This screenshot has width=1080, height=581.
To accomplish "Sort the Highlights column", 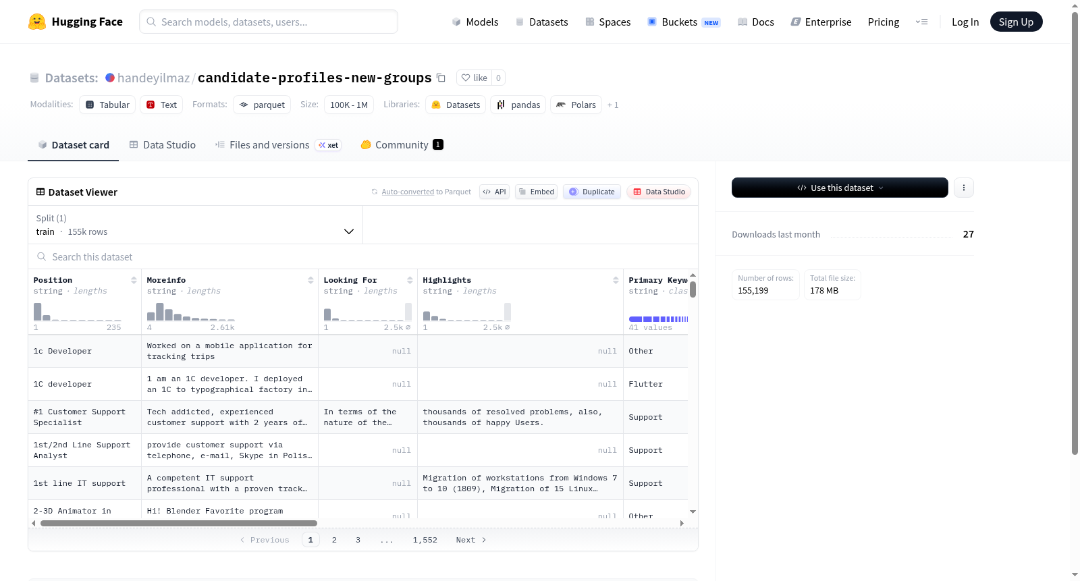I will point(616,280).
